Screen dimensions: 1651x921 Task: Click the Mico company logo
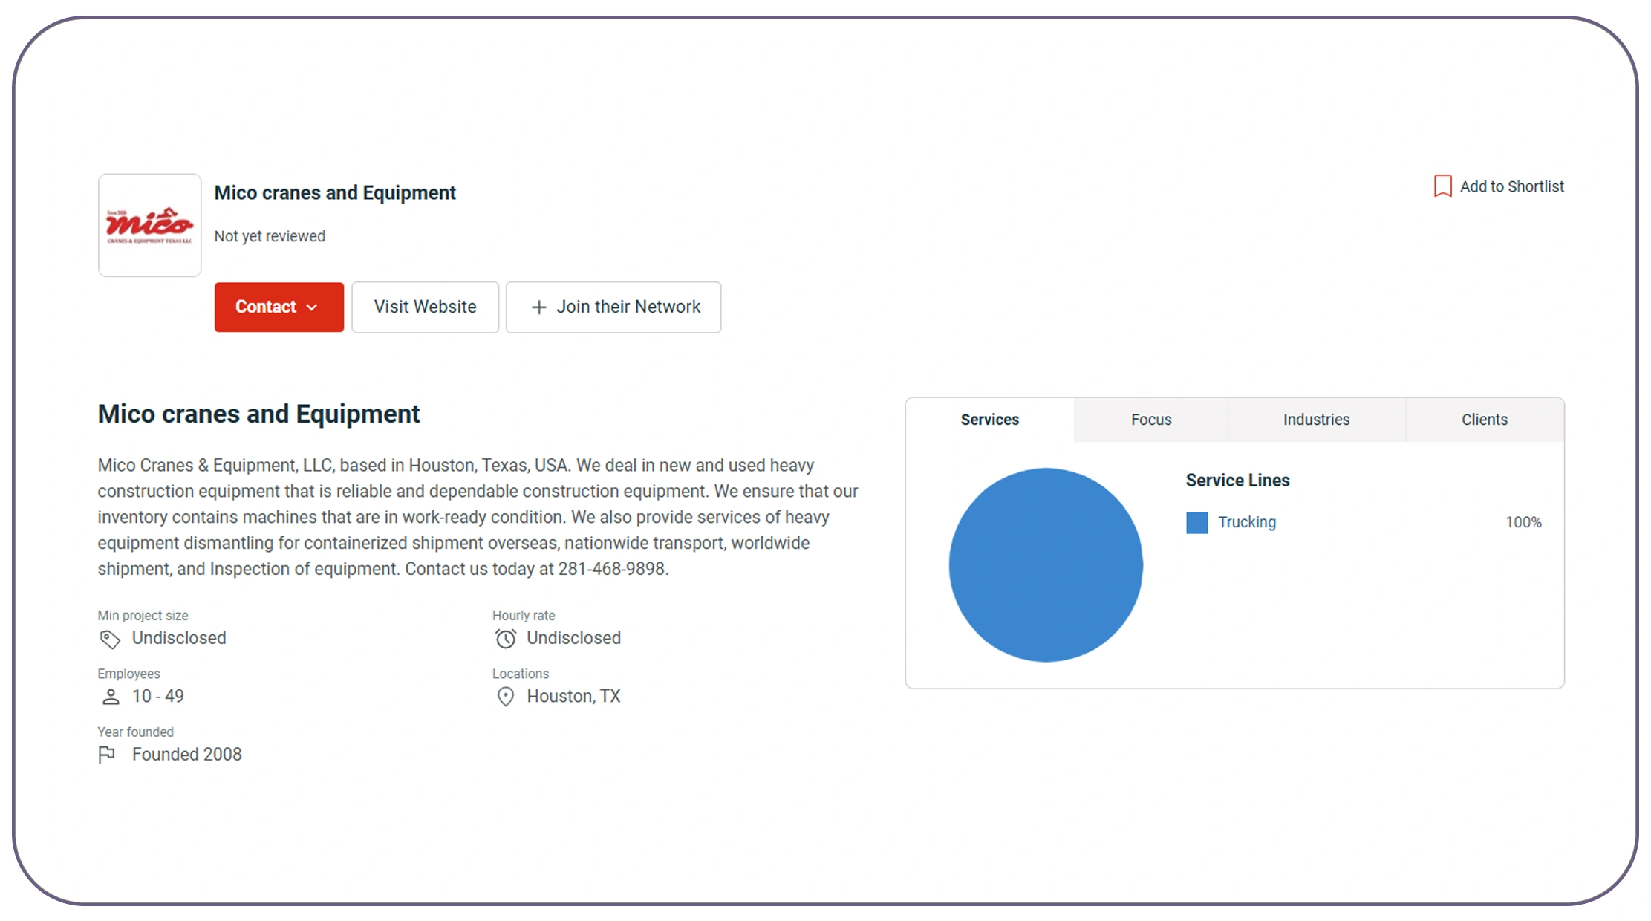pos(149,224)
